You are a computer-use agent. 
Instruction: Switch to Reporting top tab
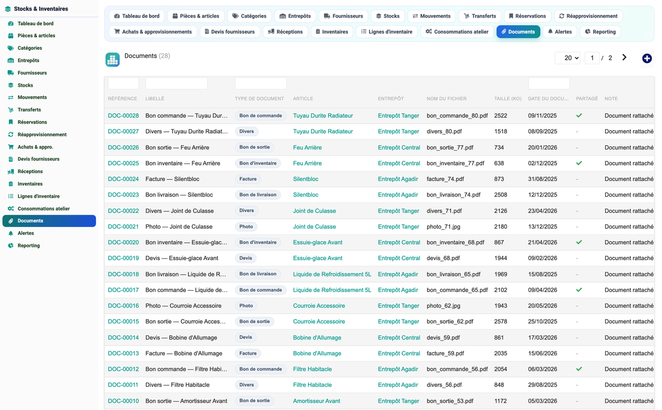[600, 31]
